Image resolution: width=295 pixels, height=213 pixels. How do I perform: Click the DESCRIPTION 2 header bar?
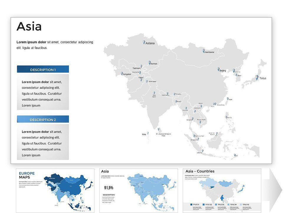coord(43,119)
